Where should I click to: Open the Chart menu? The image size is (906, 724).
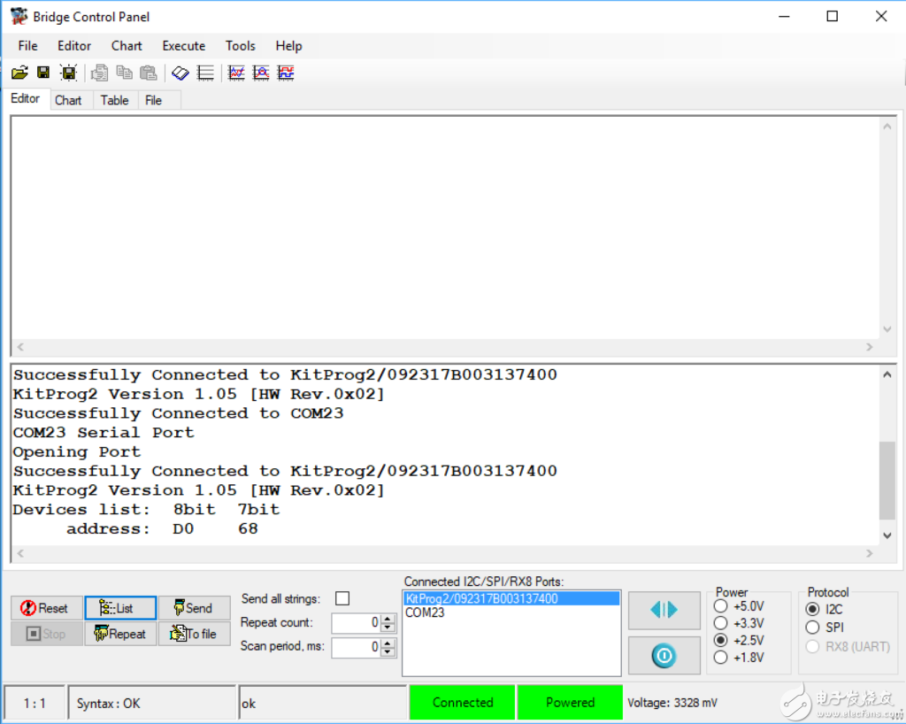click(x=127, y=46)
